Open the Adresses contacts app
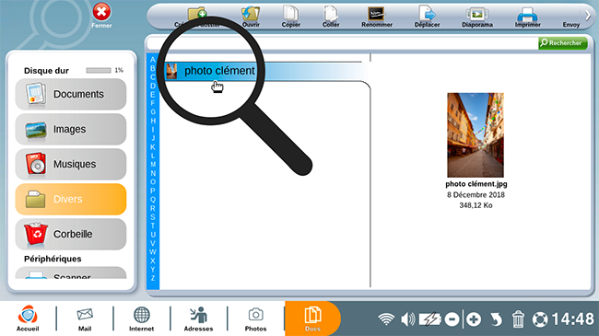 199,319
